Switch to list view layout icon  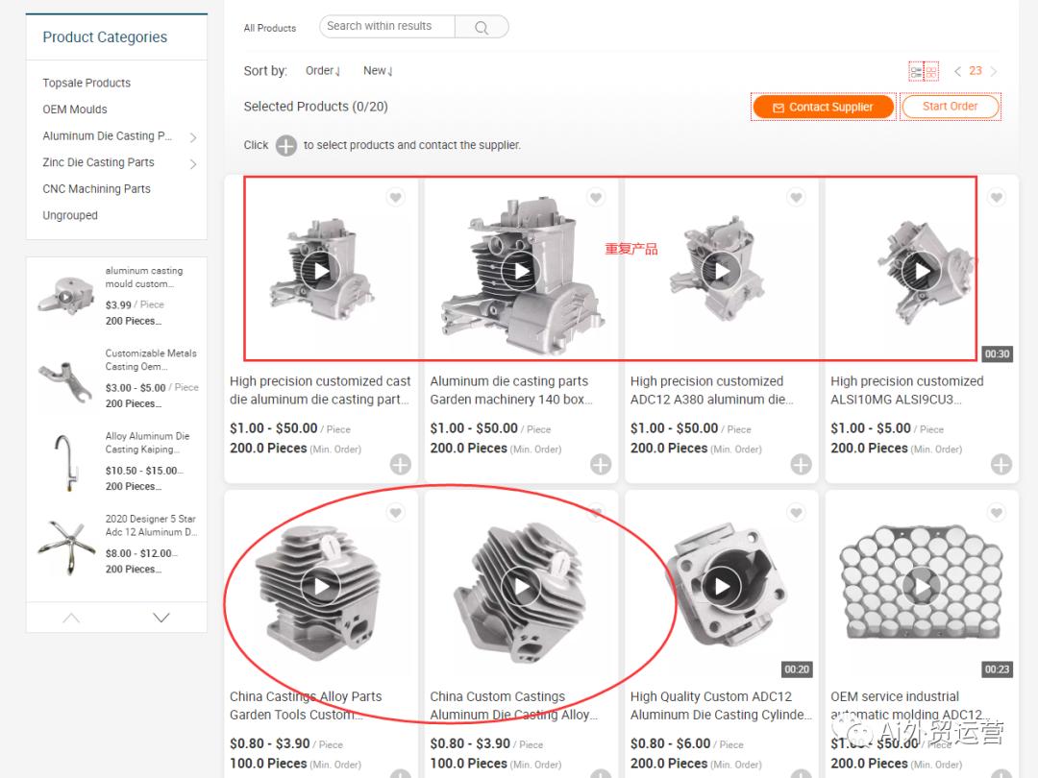(916, 71)
